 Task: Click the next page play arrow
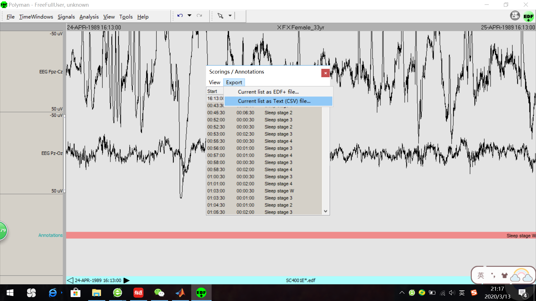[126, 280]
